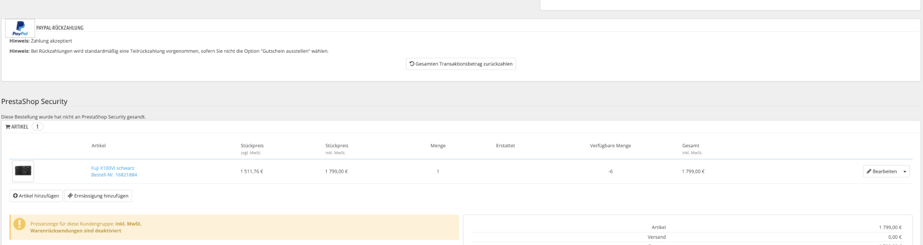Click the Gesamt value 1 799,00 € in product row
The height and width of the screenshot is (245, 923).
(x=693, y=172)
